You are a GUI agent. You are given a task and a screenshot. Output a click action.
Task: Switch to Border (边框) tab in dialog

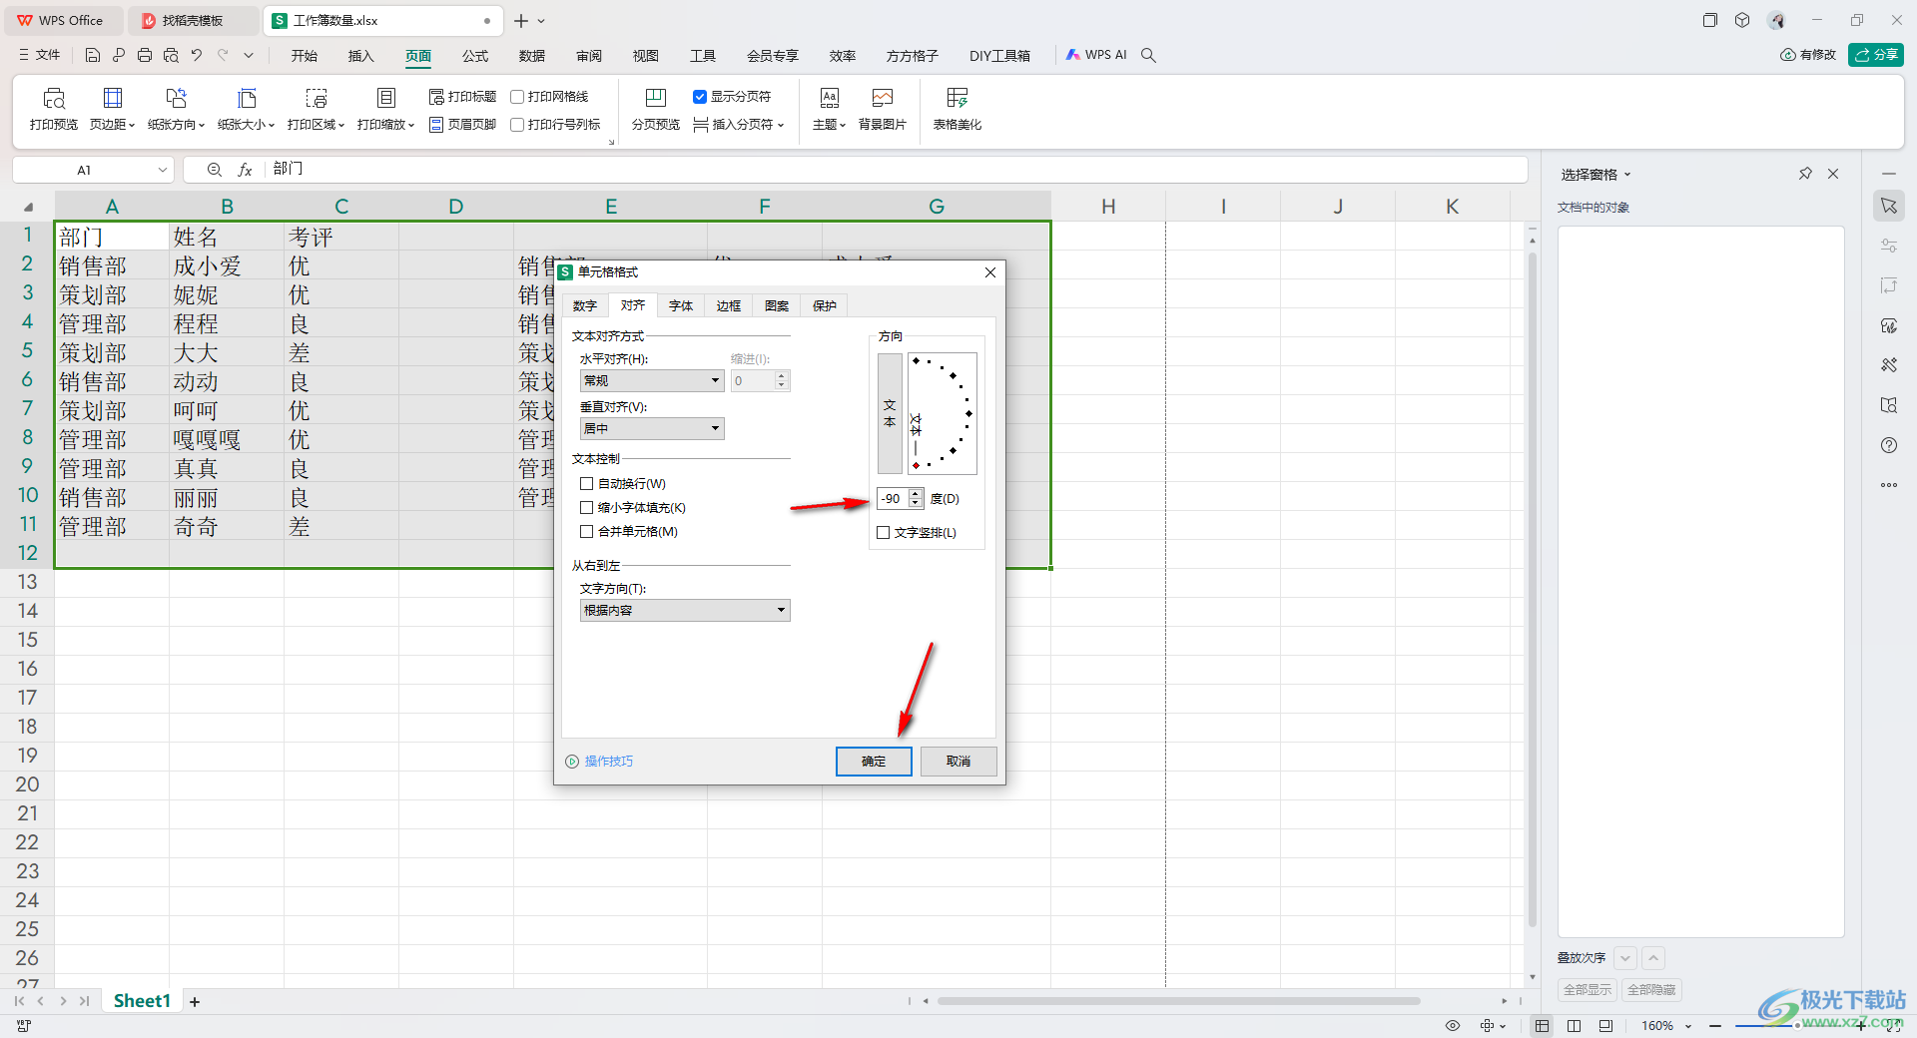coord(729,306)
